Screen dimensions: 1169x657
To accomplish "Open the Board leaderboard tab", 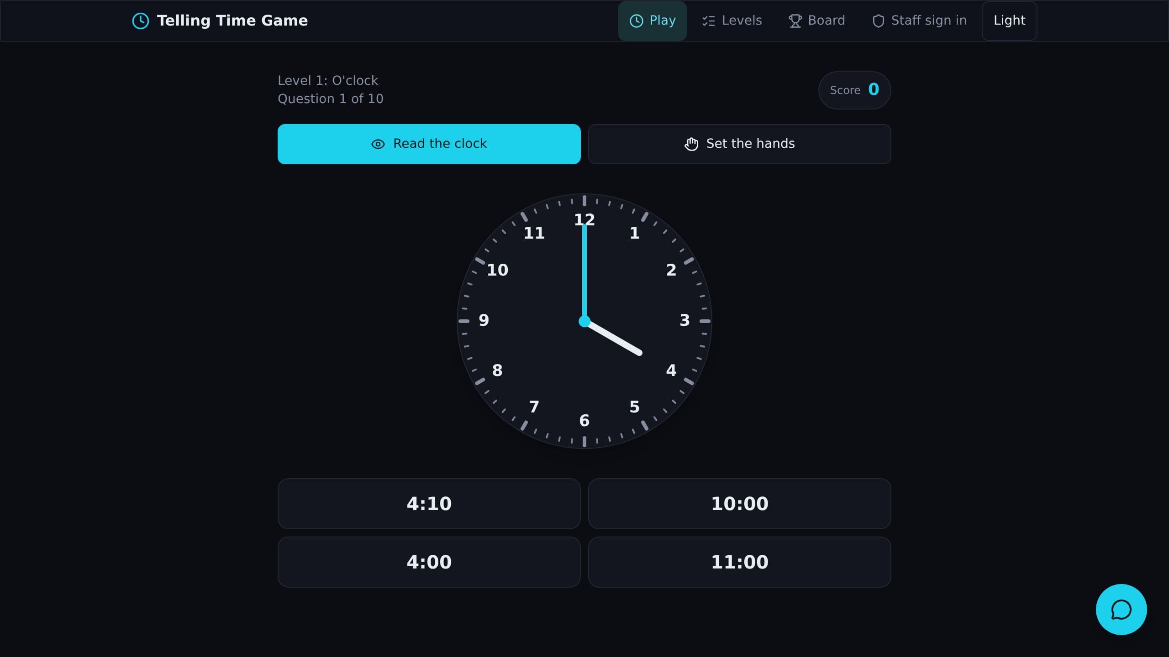I will pos(817,21).
